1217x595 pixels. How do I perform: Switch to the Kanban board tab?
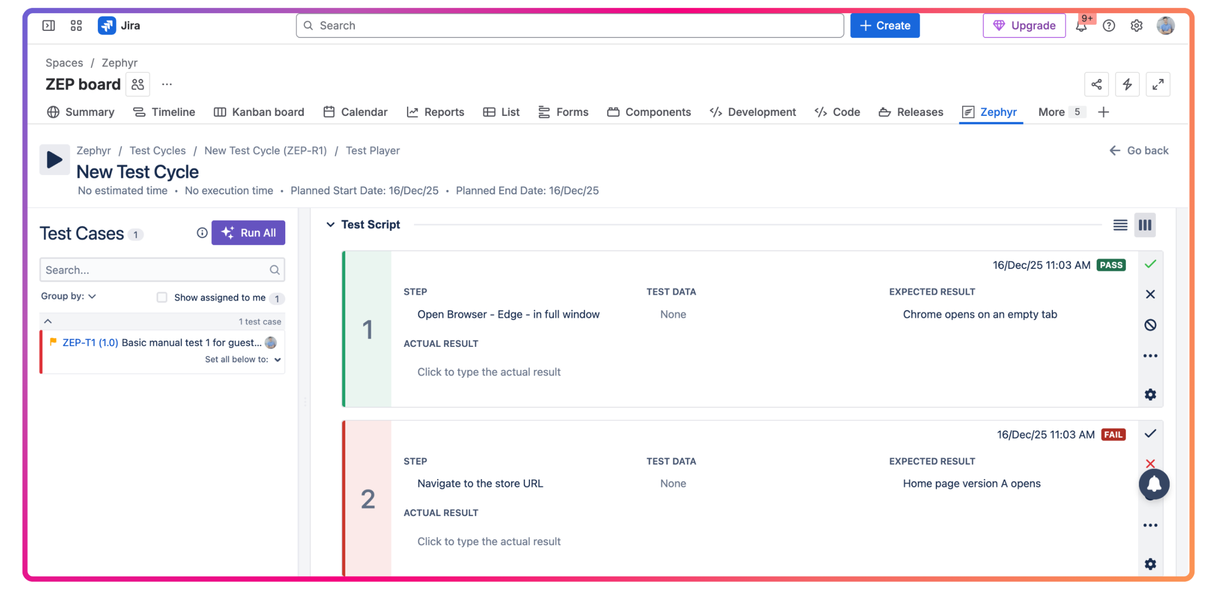259,112
